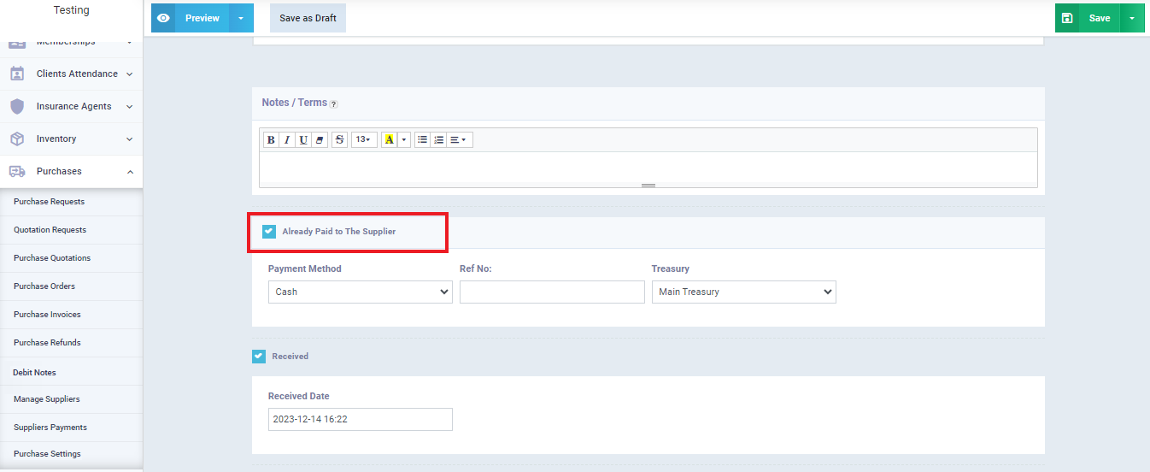The height and width of the screenshot is (472, 1150).
Task: Uncheck the Received checkbox
Action: (259, 357)
